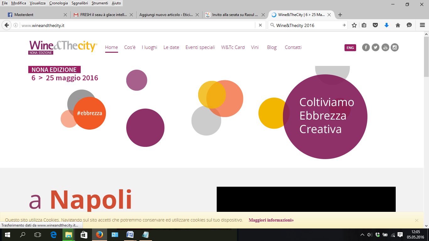
Task: Stop page loading with the X button
Action: pos(260,25)
